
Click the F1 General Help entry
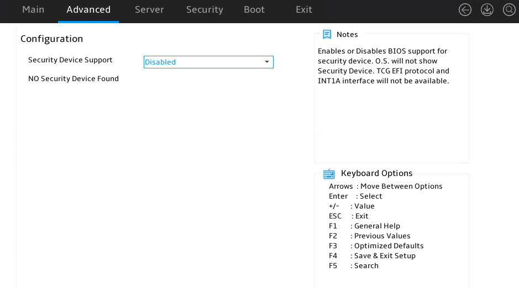pos(364,226)
